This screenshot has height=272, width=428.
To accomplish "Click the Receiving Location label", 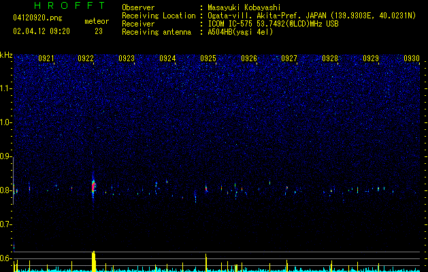I will 159,16.
